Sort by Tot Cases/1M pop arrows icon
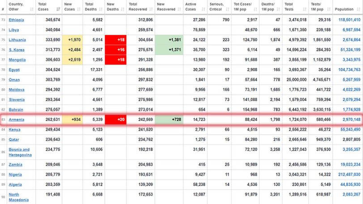 pos(255,9)
